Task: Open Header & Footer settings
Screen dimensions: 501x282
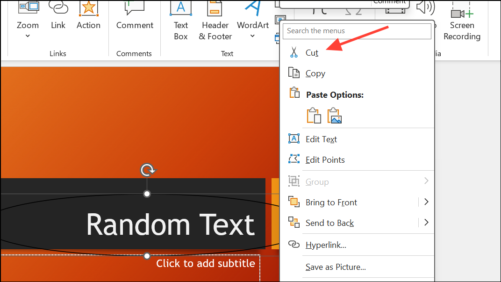Action: pos(215,9)
